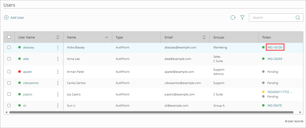Image resolution: width=306 pixels, height=128 pixels.
Task: Check the box for the abassey row
Action: 9,48
